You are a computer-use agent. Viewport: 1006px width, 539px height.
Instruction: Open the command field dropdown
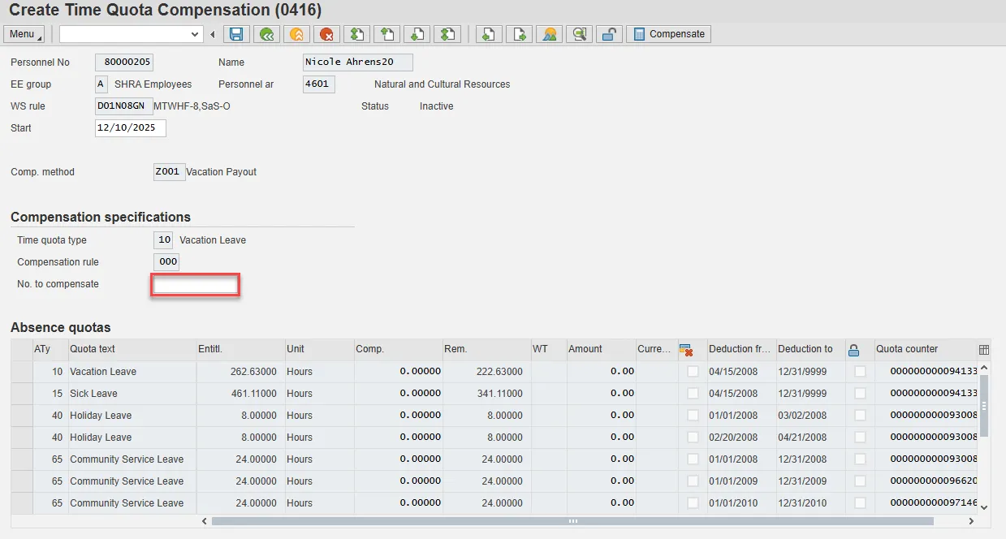click(195, 34)
